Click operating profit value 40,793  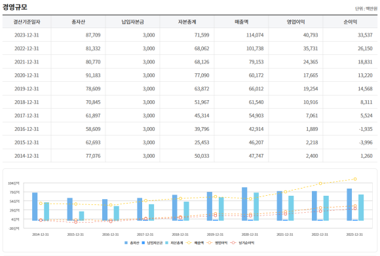tap(311, 35)
